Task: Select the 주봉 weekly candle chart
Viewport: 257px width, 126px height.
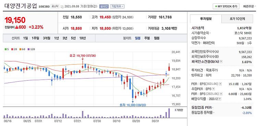Action: 147,38
